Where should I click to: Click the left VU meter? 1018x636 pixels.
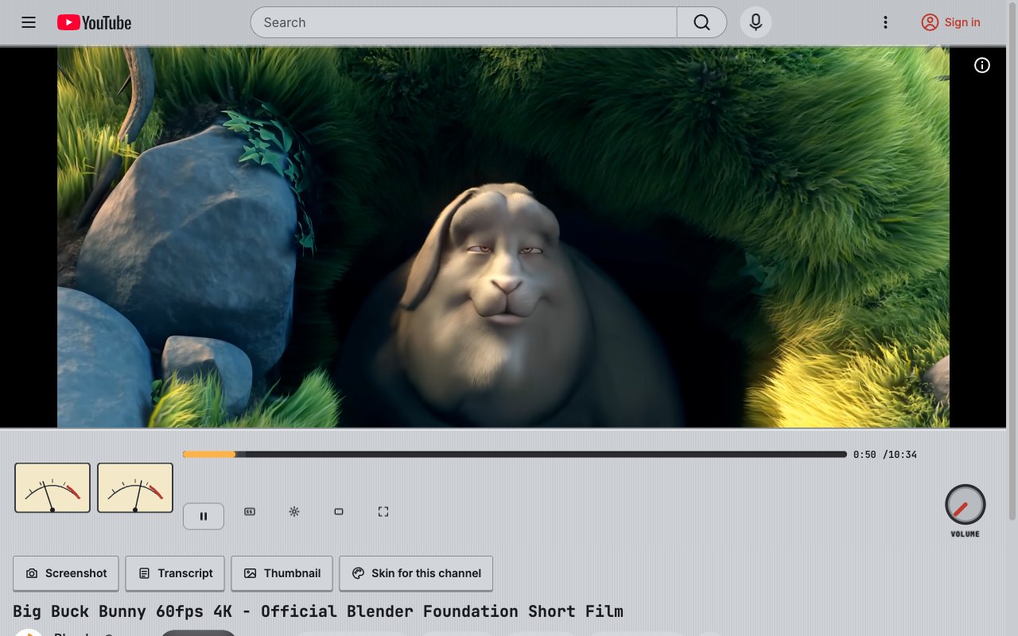52,487
